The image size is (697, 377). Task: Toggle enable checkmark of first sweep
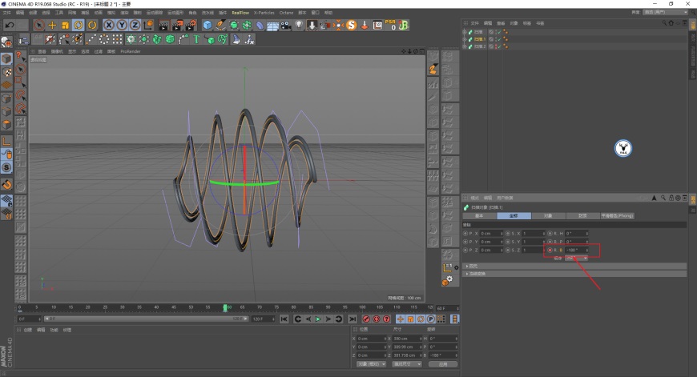(499, 32)
